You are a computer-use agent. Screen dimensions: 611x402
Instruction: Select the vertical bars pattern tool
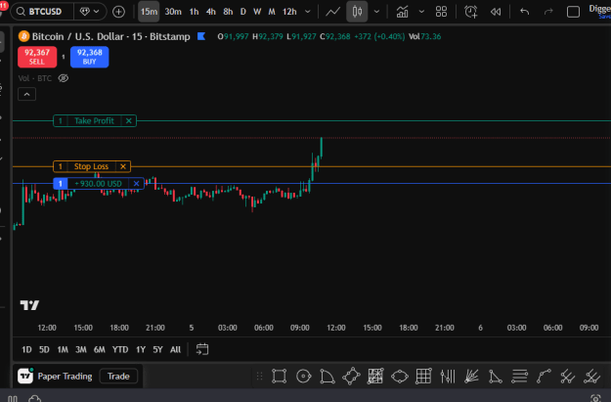(x=448, y=377)
